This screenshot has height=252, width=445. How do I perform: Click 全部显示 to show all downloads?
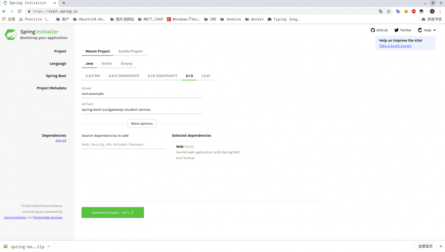tap(425, 246)
